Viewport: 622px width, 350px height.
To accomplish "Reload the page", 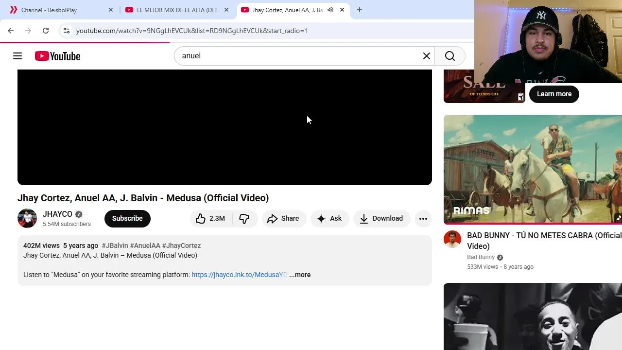I will (46, 31).
